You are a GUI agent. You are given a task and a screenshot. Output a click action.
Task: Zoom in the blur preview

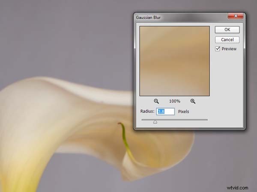click(193, 101)
